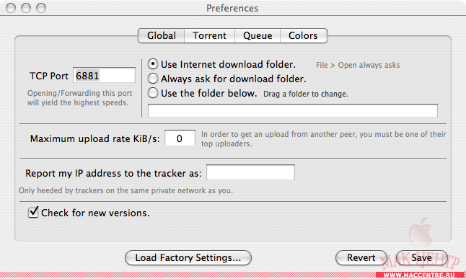This screenshot has width=466, height=279.
Task: Click the Revert button
Action: tap(361, 257)
